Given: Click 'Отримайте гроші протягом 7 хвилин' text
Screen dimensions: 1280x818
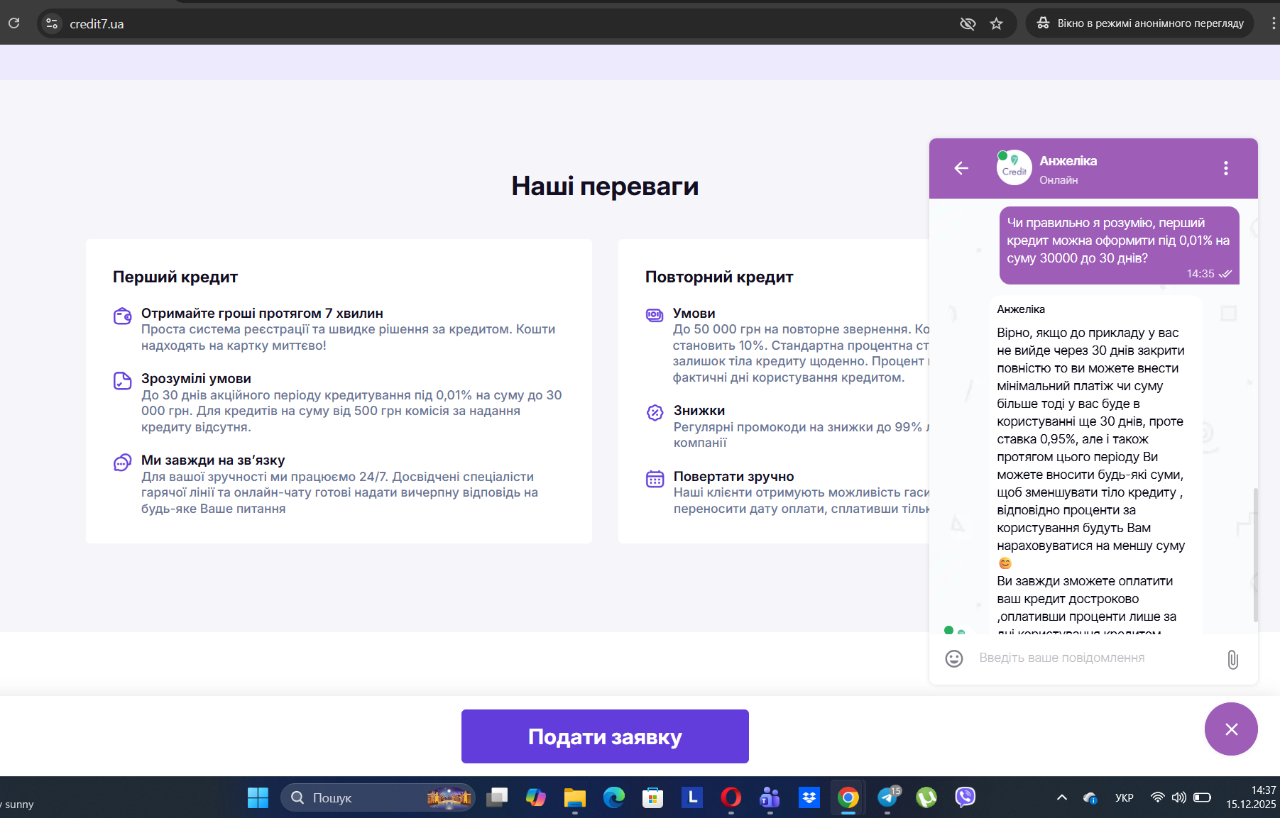Looking at the screenshot, I should (x=262, y=313).
